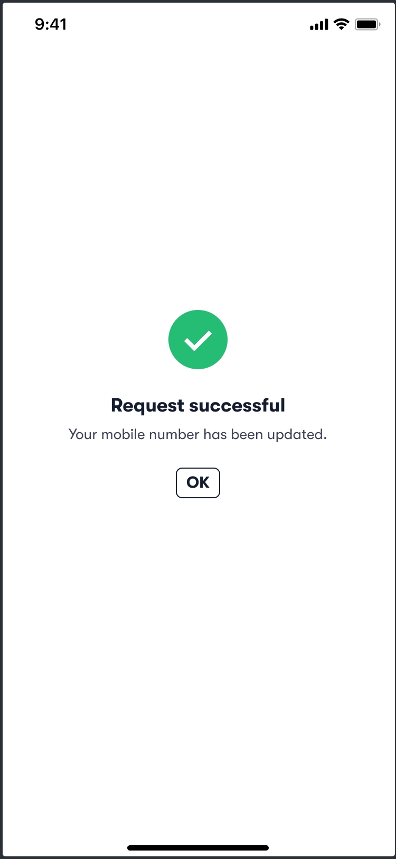Click the battery indicator icon
This screenshot has width=396, height=859.
[x=367, y=24]
